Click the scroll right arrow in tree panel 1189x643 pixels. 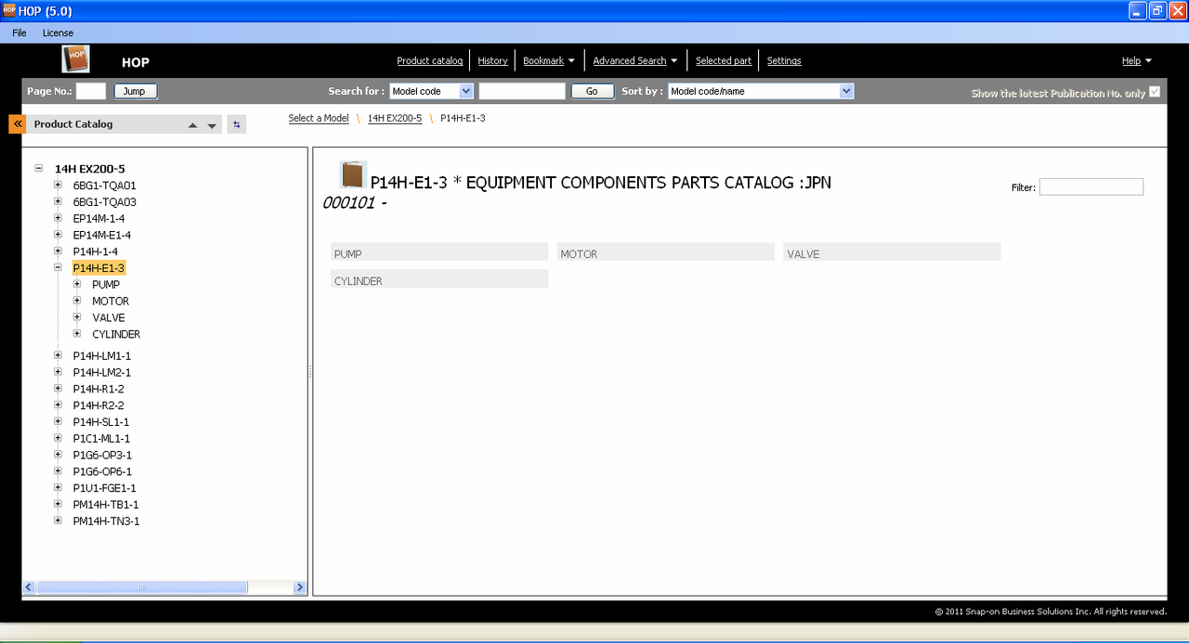coord(299,587)
